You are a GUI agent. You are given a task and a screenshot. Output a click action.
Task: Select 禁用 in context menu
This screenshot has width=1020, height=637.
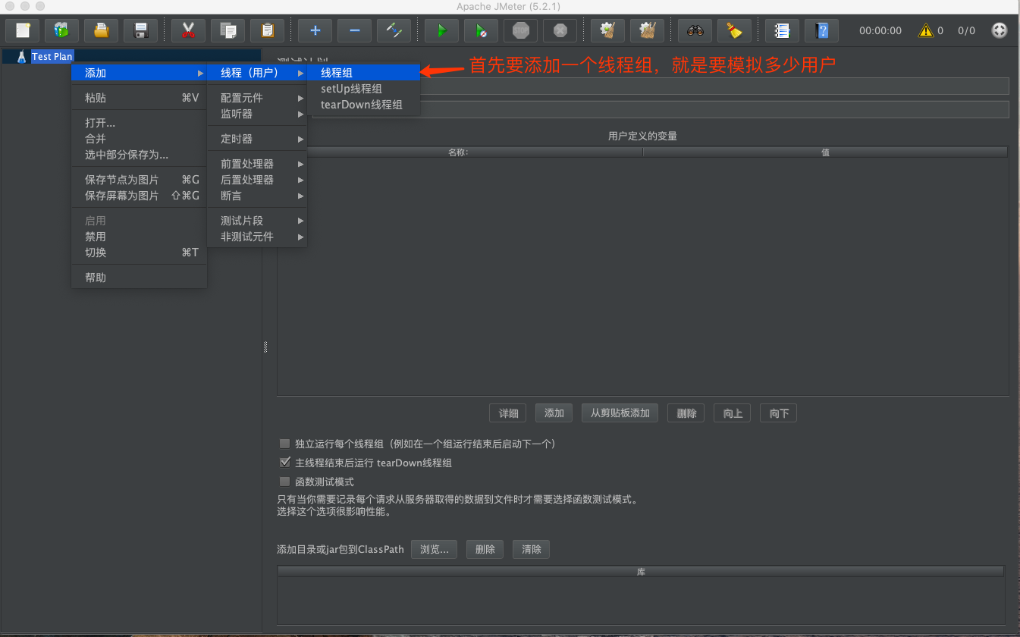(139, 237)
